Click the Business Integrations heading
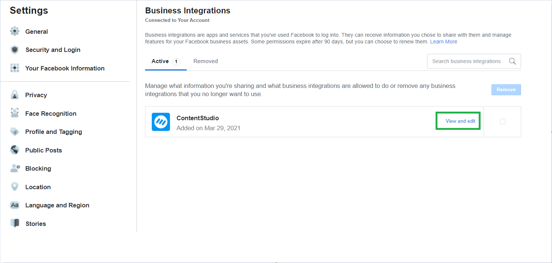Screen dimensions: 552x263 (188, 10)
